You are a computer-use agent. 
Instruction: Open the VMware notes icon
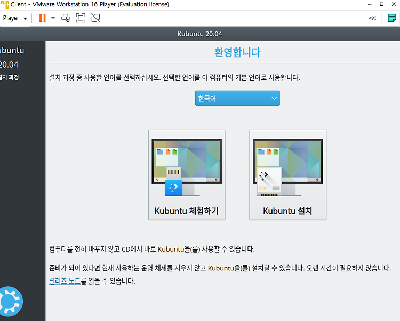click(392, 18)
